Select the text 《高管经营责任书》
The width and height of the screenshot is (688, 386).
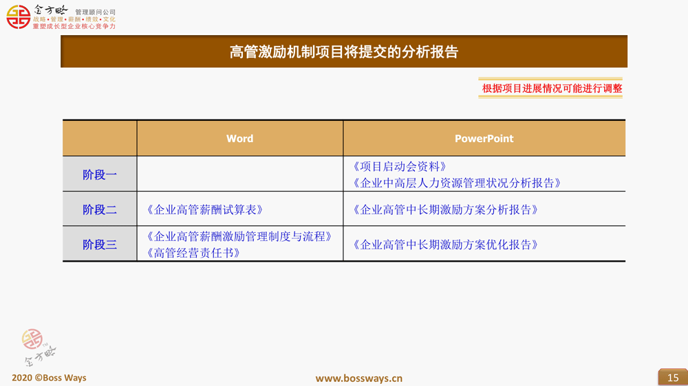193,253
